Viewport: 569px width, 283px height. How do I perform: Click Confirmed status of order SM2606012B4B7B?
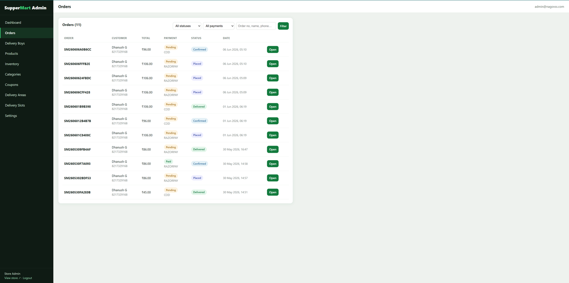coord(200,121)
